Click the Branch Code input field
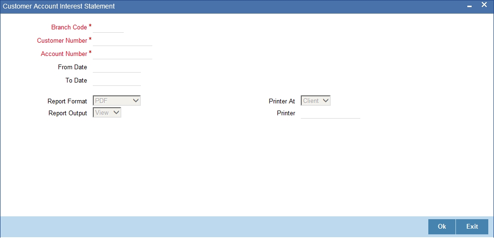Viewport: 494px width, 241px height. [108, 28]
